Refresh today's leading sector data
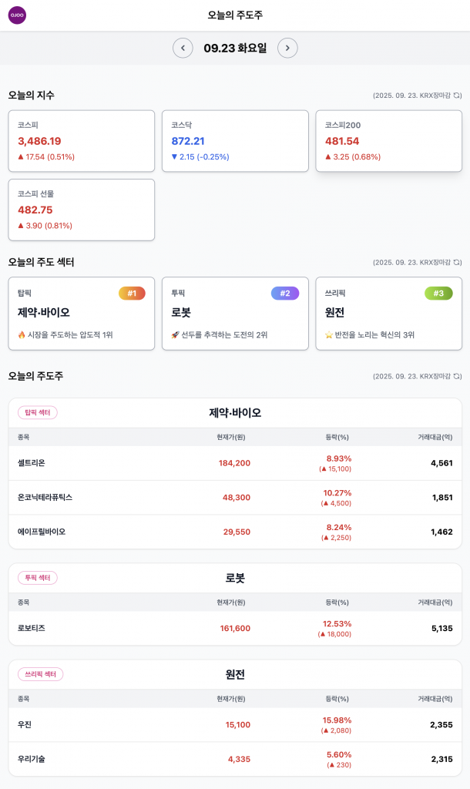The height and width of the screenshot is (789, 470). pos(458,263)
